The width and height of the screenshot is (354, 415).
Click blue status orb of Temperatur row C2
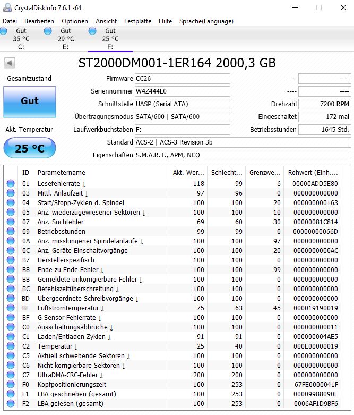click(x=11, y=346)
